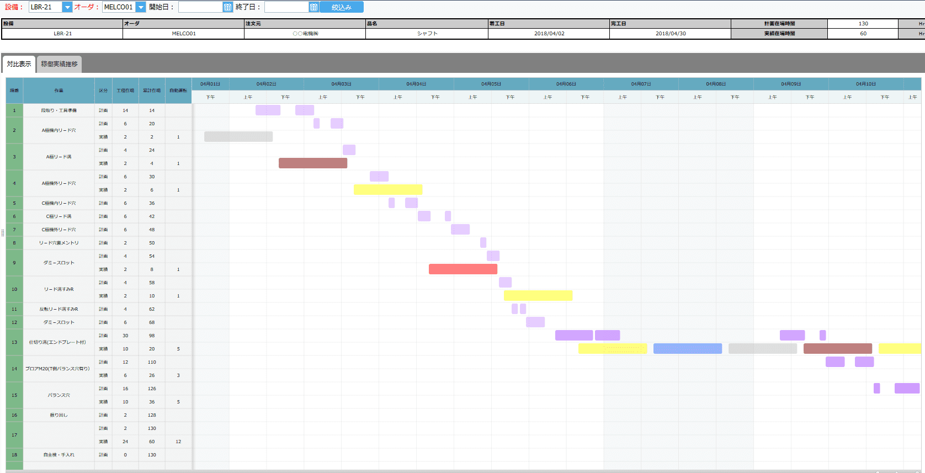
Task: Select the 04月03日 date header
Action: pyautogui.click(x=341, y=84)
